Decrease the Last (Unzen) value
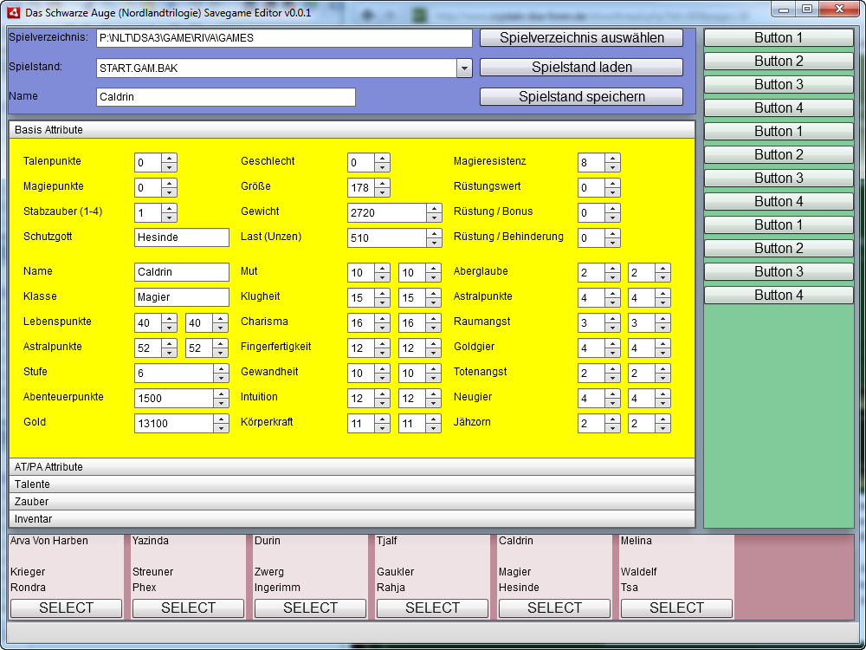 pos(434,243)
